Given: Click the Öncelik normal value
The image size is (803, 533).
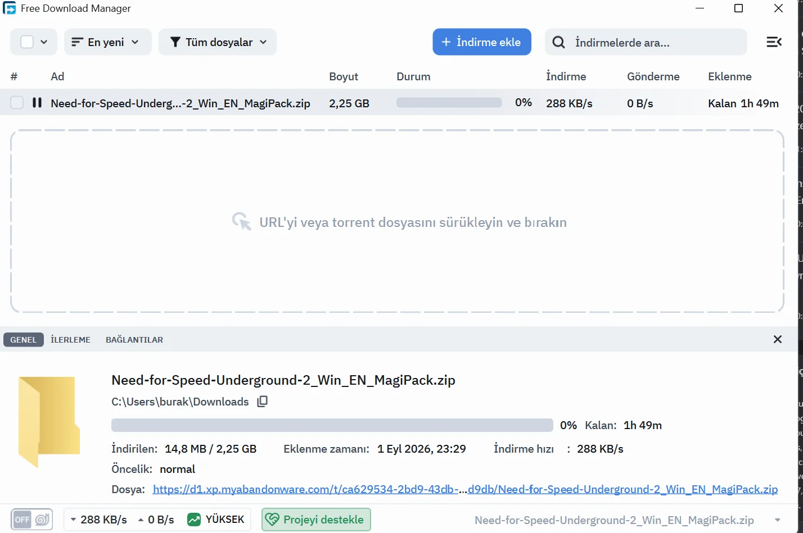Looking at the screenshot, I should 178,469.
